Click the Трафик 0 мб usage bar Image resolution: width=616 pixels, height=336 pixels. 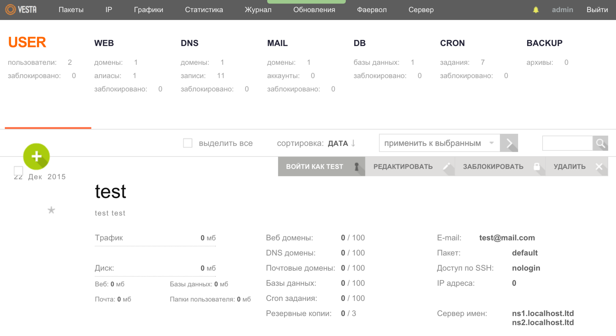(x=155, y=240)
